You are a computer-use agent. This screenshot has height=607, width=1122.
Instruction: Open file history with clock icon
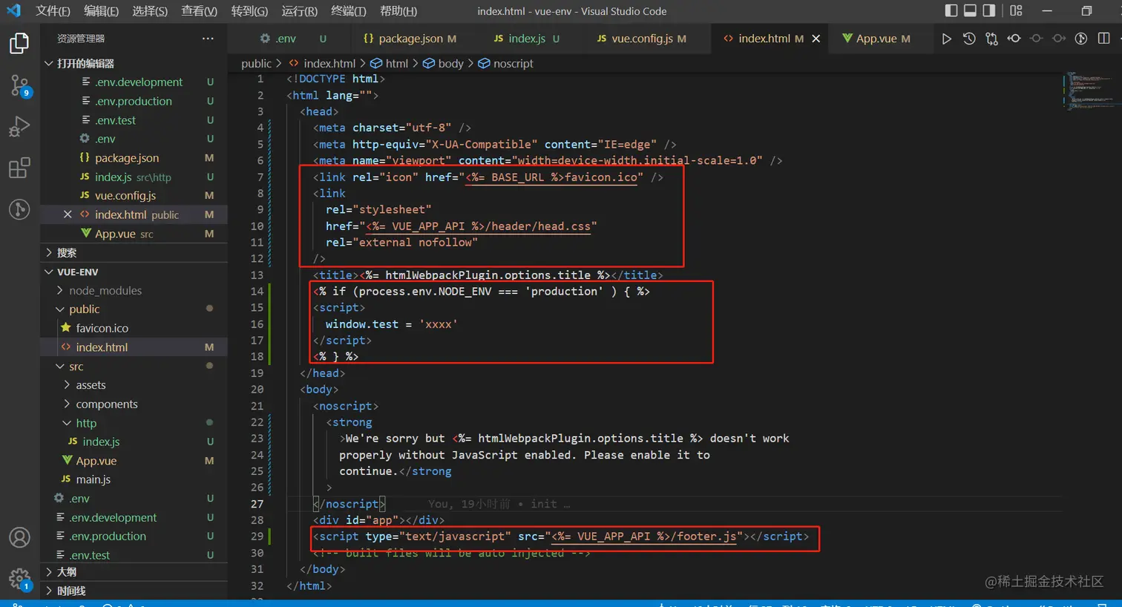(969, 39)
